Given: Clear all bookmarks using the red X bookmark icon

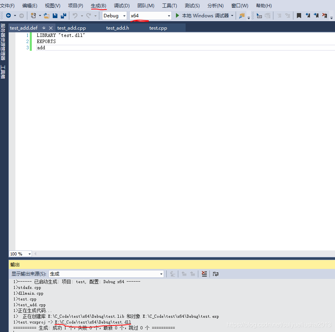Looking at the screenshot, I should [x=325, y=16].
